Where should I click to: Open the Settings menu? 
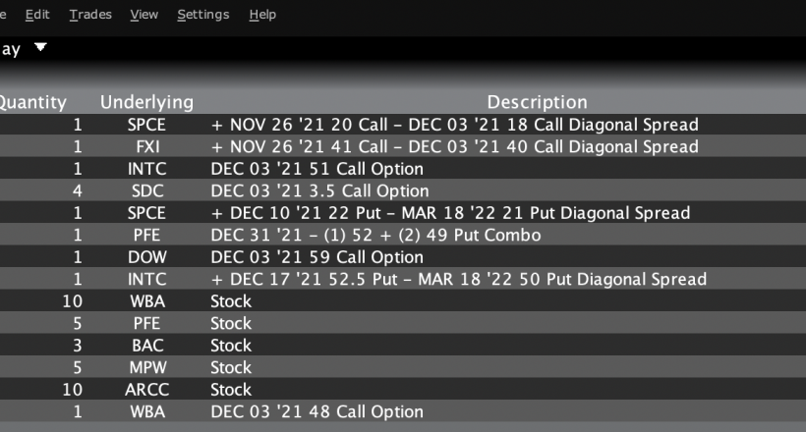[x=203, y=15]
